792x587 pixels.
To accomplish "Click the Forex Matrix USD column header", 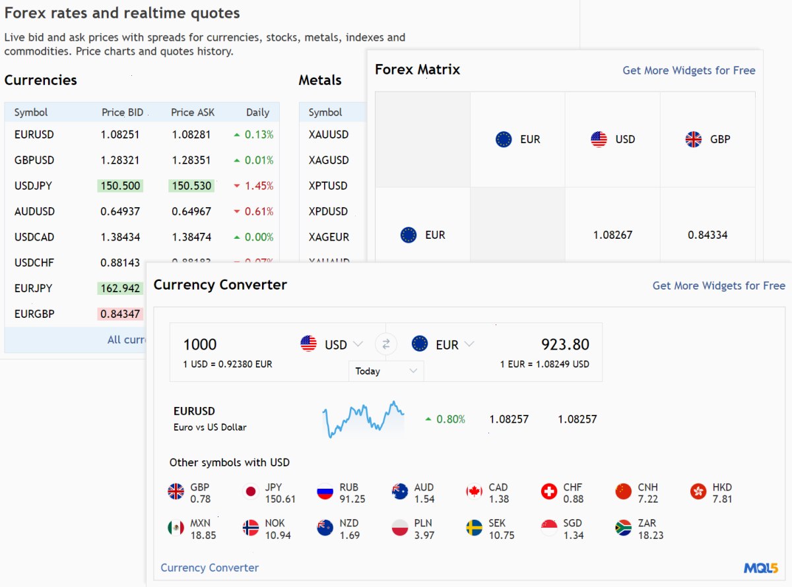I will click(612, 139).
